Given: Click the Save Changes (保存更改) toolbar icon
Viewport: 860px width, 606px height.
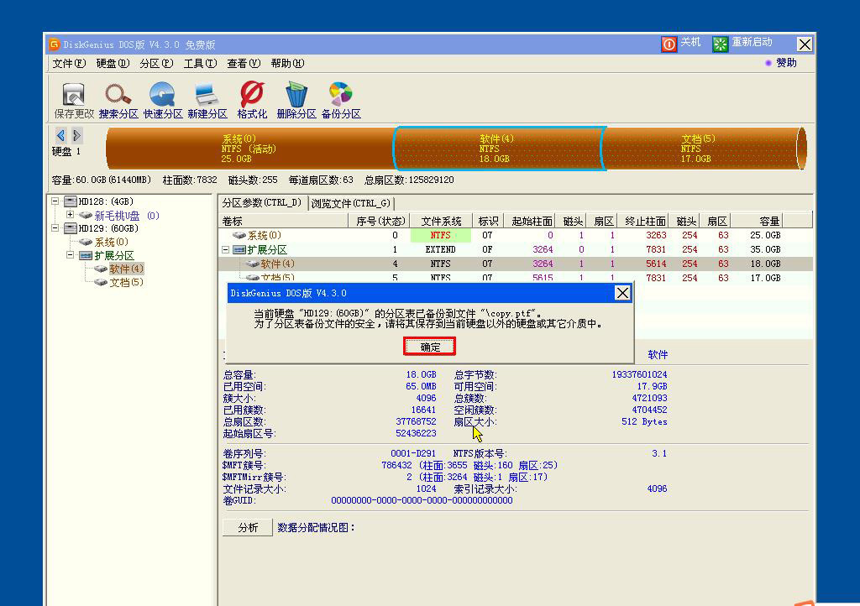Looking at the screenshot, I should point(74,100).
